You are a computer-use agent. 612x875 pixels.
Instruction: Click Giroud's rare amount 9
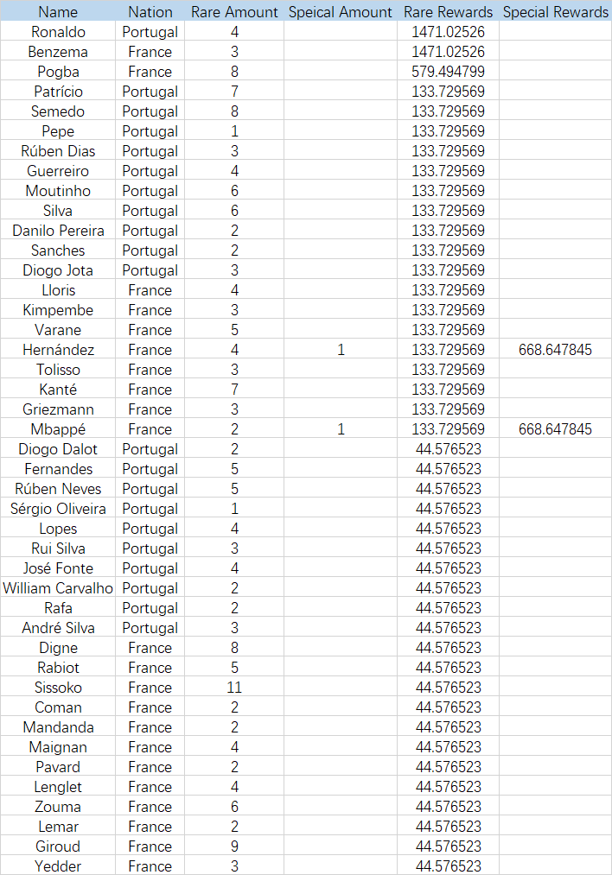tap(234, 846)
